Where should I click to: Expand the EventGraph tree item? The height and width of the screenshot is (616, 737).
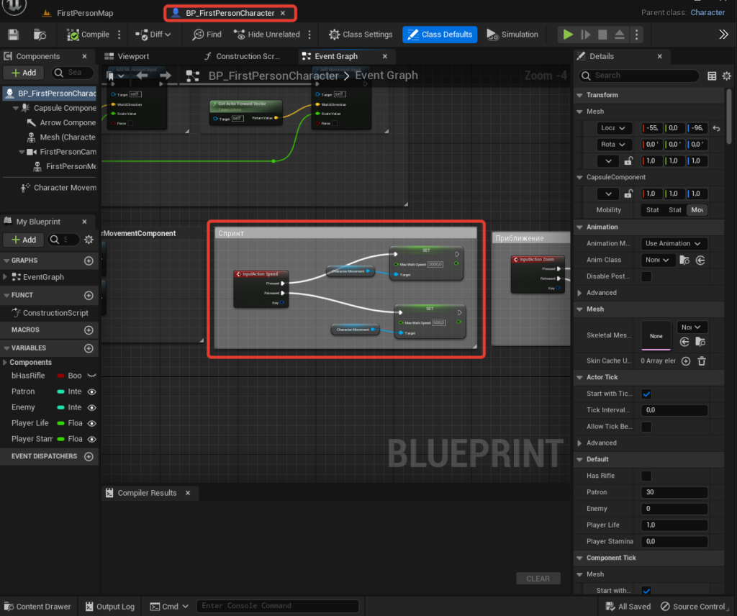click(6, 277)
